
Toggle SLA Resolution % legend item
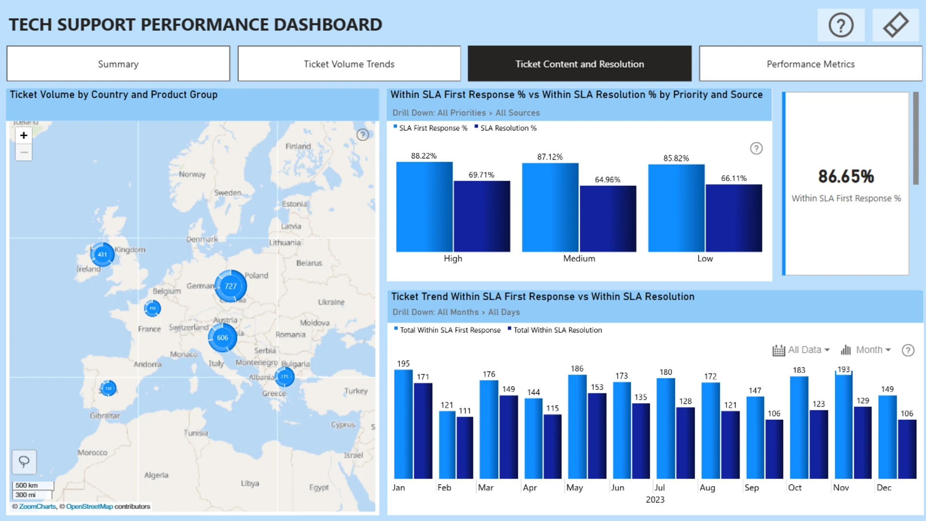(x=505, y=128)
